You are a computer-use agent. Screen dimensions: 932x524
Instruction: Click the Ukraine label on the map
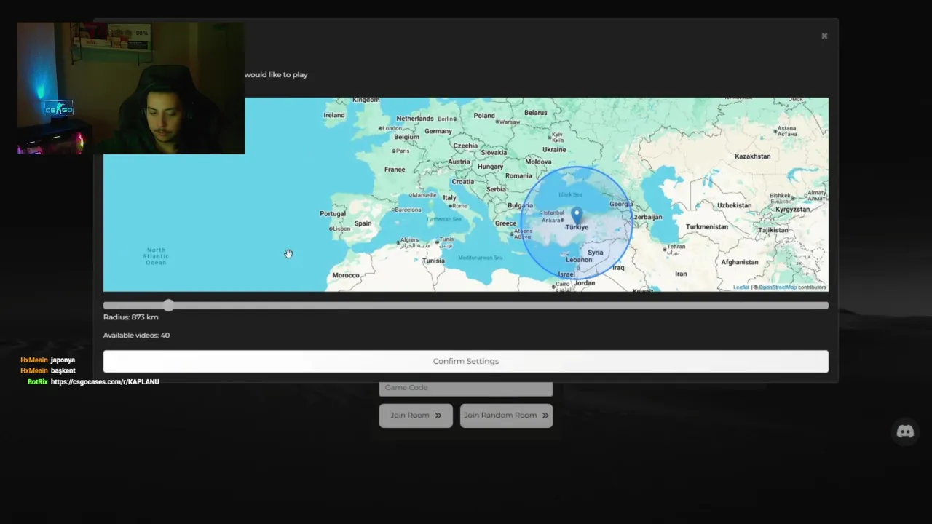coord(554,150)
